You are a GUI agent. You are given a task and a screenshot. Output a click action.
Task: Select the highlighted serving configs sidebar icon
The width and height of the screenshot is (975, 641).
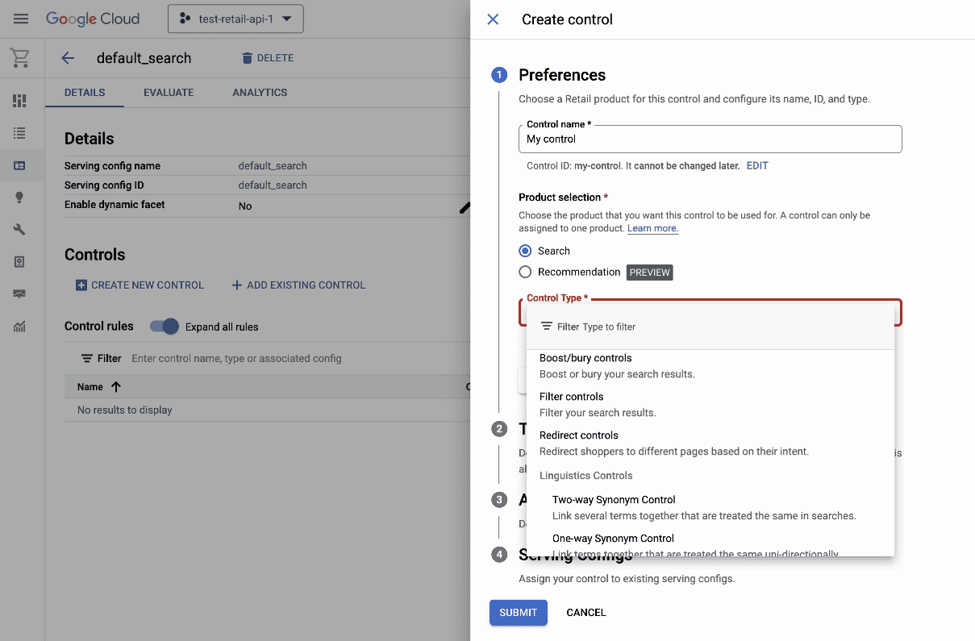point(19,165)
